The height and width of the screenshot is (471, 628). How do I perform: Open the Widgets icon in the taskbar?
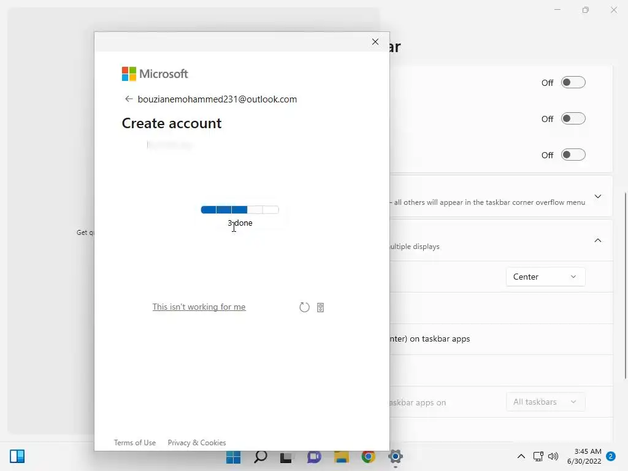[x=17, y=456]
